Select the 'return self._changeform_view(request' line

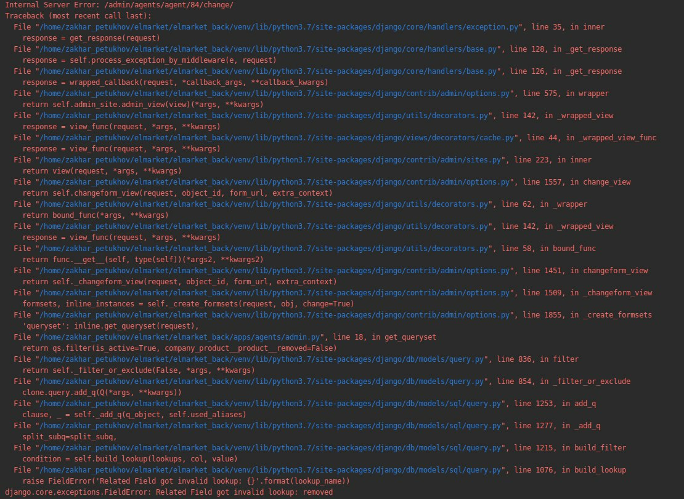coord(179,282)
